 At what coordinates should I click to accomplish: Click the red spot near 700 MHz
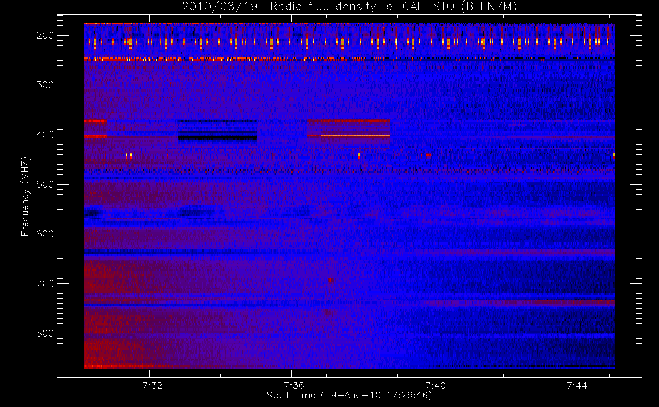330,280
